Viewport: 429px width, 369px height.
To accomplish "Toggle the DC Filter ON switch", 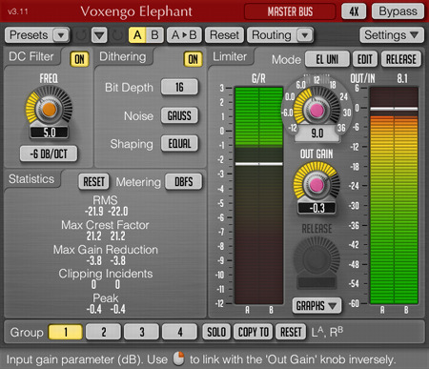I will [79, 59].
